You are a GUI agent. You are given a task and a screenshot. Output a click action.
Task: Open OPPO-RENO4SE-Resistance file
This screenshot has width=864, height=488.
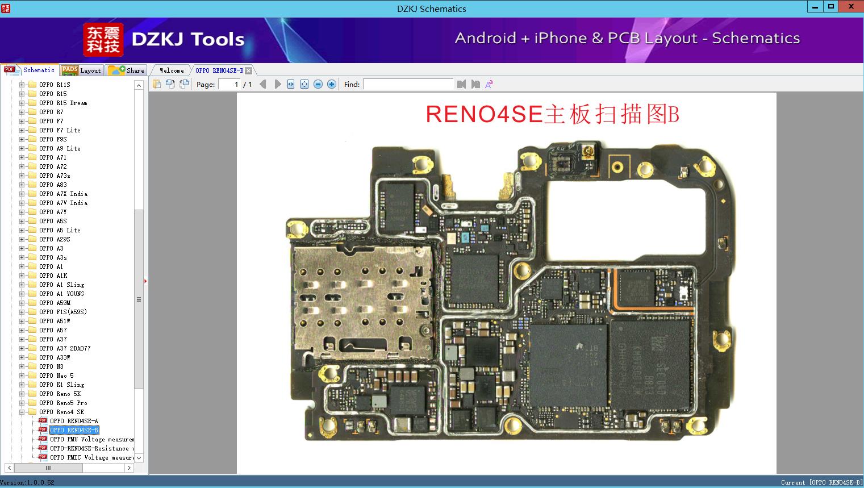(x=92, y=448)
